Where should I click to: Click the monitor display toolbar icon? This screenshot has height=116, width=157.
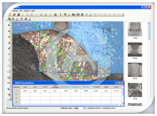(82, 15)
